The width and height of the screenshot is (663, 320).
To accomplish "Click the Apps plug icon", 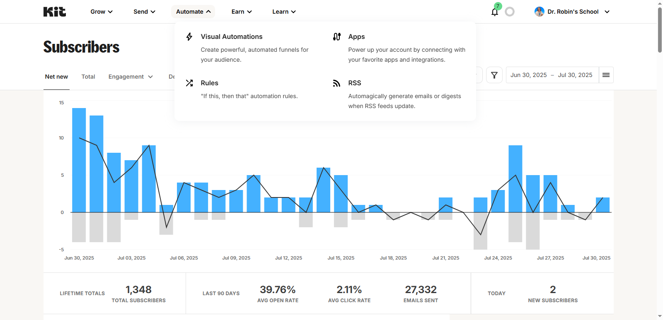I will (x=337, y=37).
